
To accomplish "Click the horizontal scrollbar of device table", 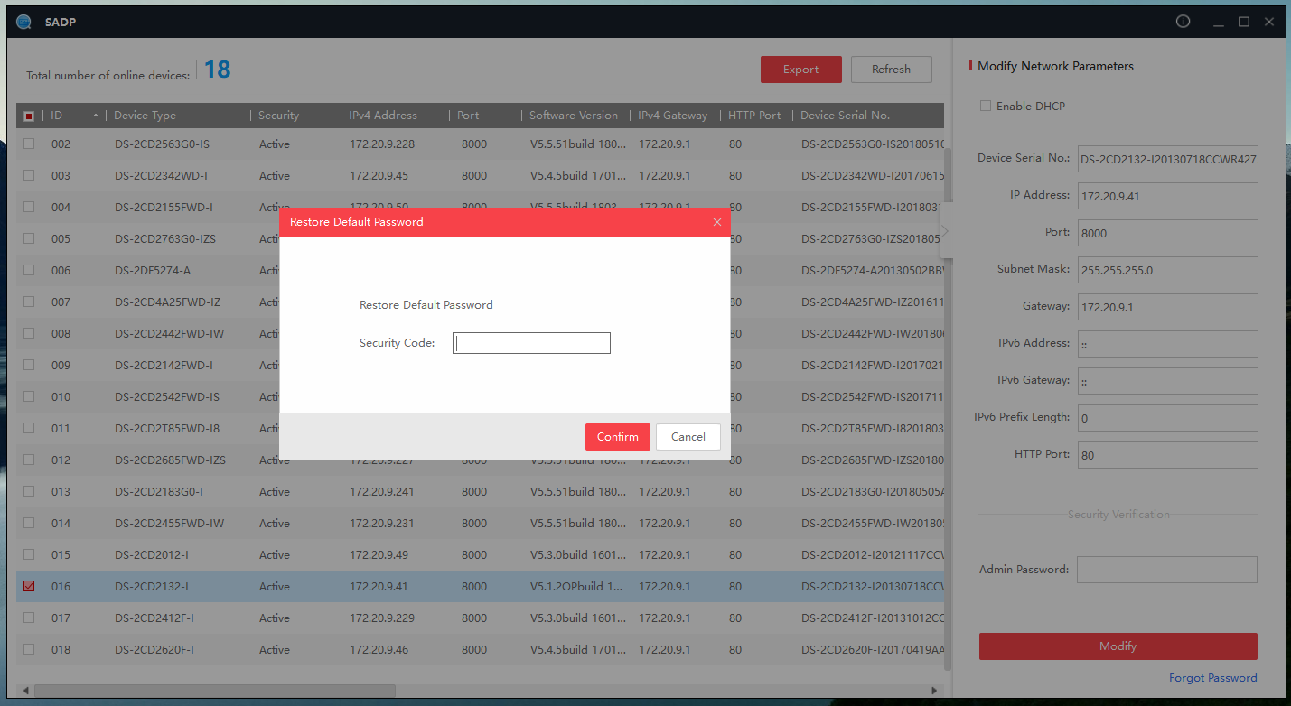I will 214,690.
